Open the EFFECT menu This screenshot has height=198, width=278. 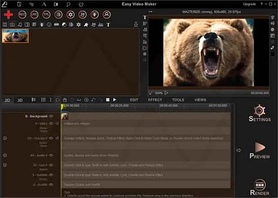click(155, 100)
